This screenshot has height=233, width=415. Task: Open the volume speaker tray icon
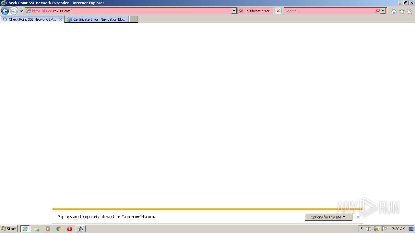tap(369, 229)
